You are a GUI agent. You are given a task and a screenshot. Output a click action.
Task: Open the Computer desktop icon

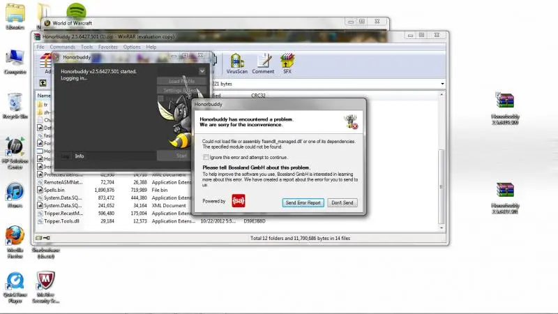tap(15, 61)
